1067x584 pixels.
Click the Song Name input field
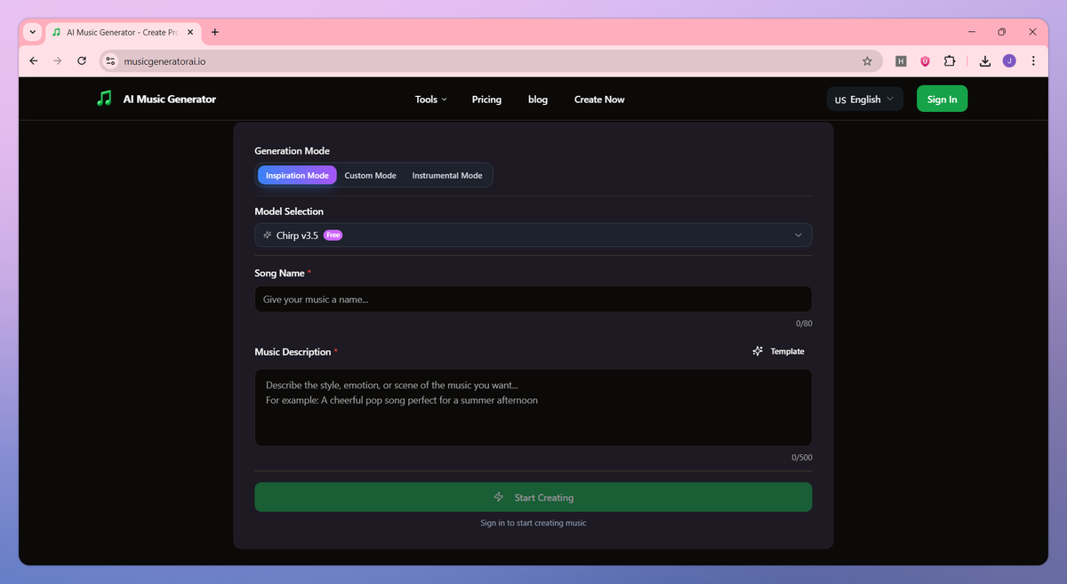pyautogui.click(x=533, y=299)
